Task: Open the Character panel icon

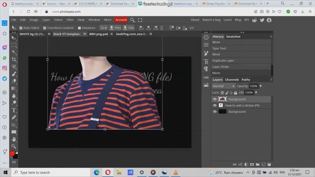Action: tap(206, 61)
